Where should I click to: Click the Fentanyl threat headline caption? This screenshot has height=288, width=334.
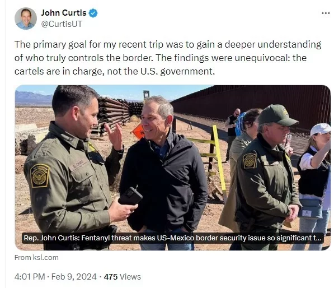(172, 238)
